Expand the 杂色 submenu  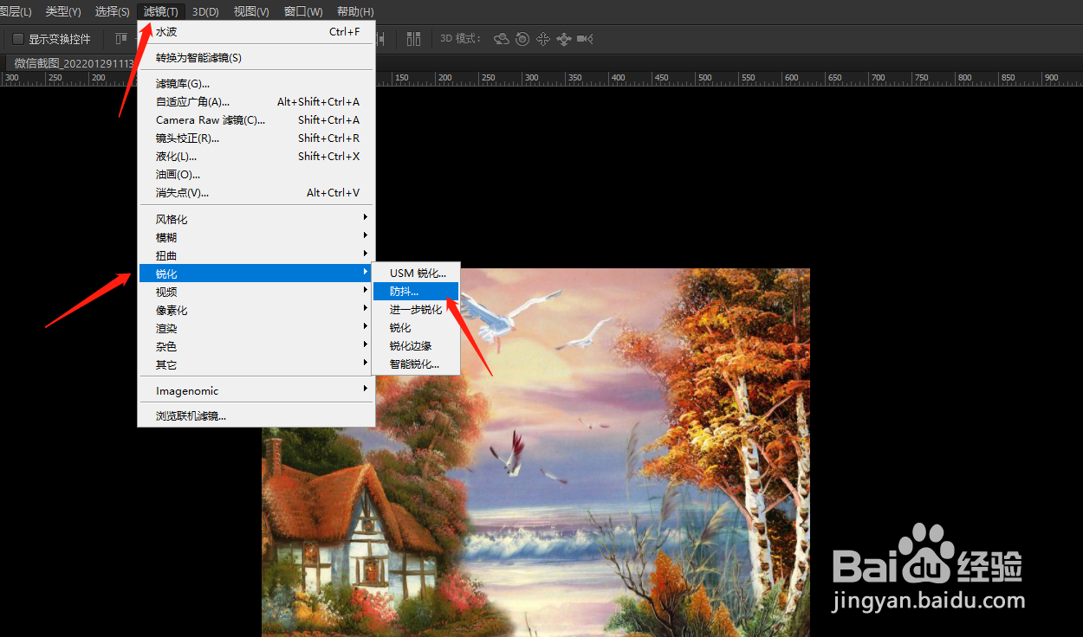pyautogui.click(x=256, y=346)
